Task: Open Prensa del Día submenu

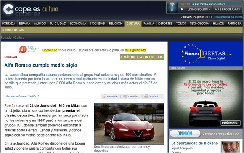Action: point(13,30)
